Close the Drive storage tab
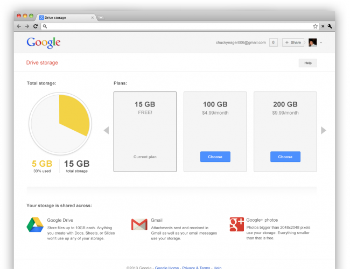 tap(93, 18)
